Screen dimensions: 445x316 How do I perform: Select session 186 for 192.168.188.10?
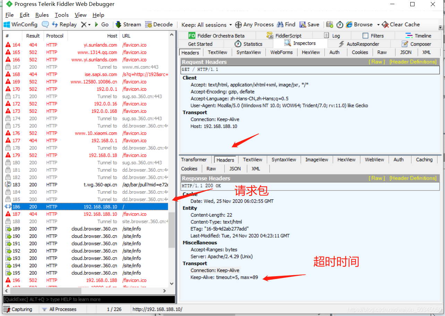click(86, 207)
